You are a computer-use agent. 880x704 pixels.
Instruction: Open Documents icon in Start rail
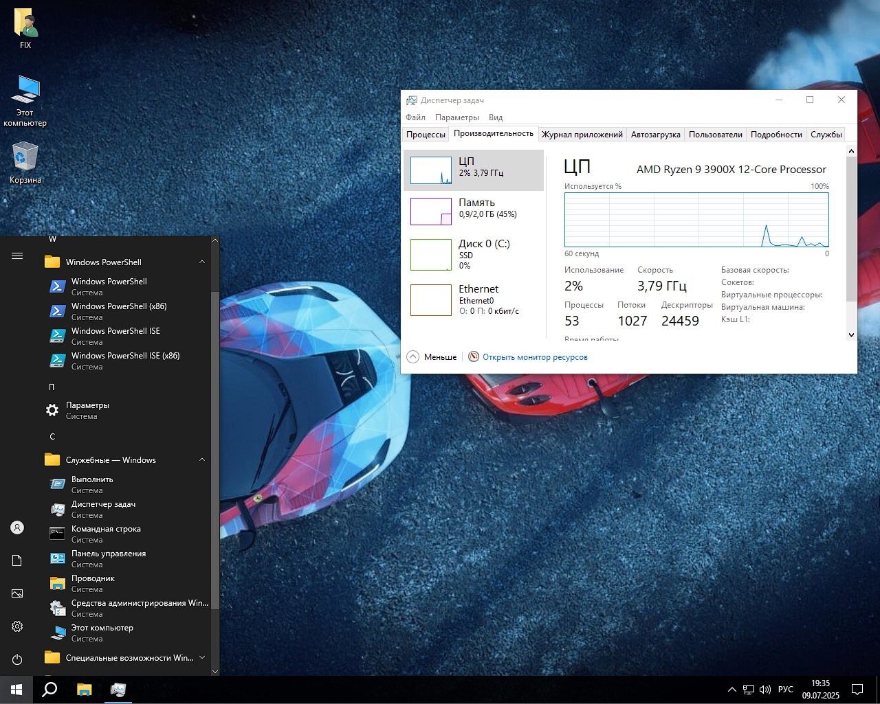[17, 560]
